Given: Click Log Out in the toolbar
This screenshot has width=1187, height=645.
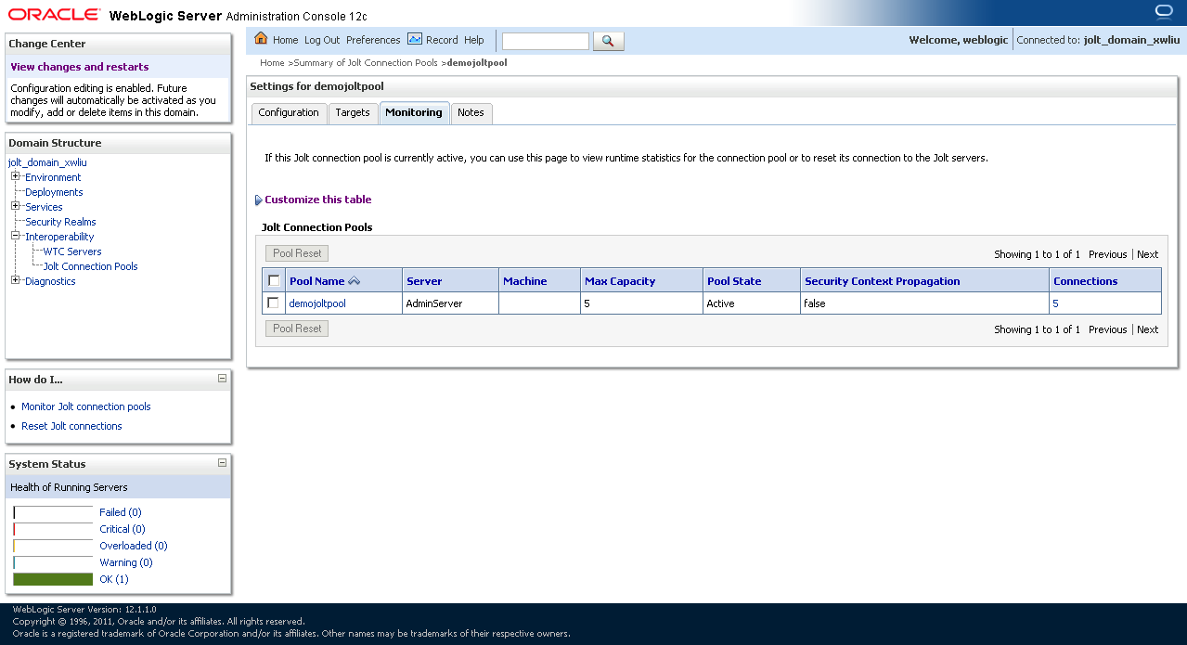Looking at the screenshot, I should pyautogui.click(x=322, y=40).
